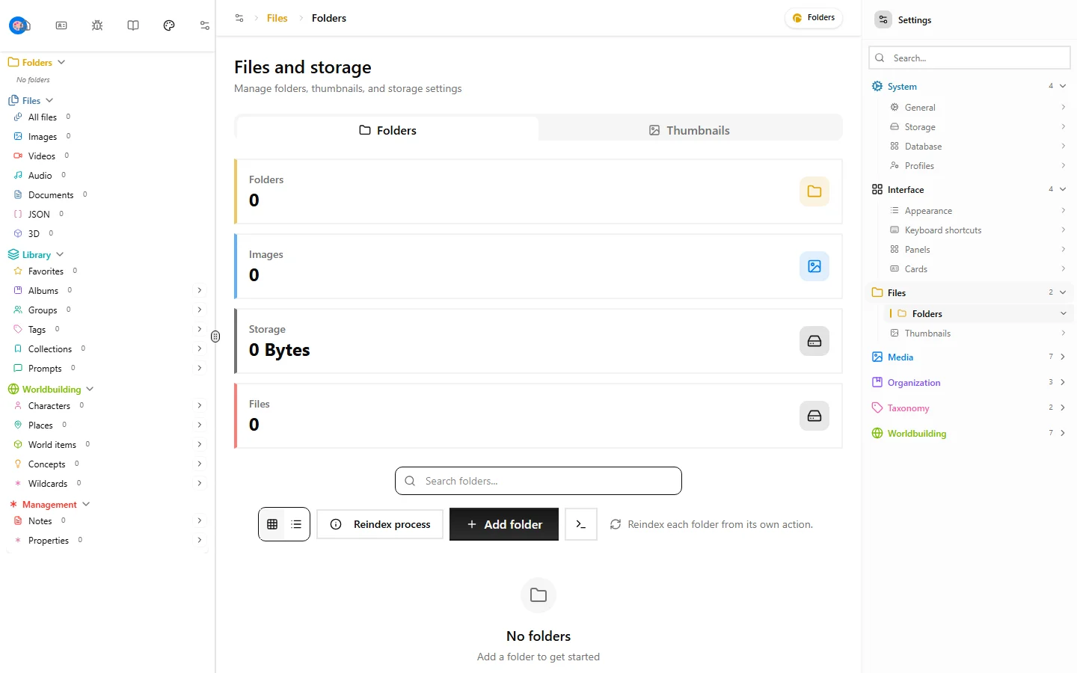Click the breadcrumb settings sliders icon
1077x673 pixels.
click(x=239, y=18)
